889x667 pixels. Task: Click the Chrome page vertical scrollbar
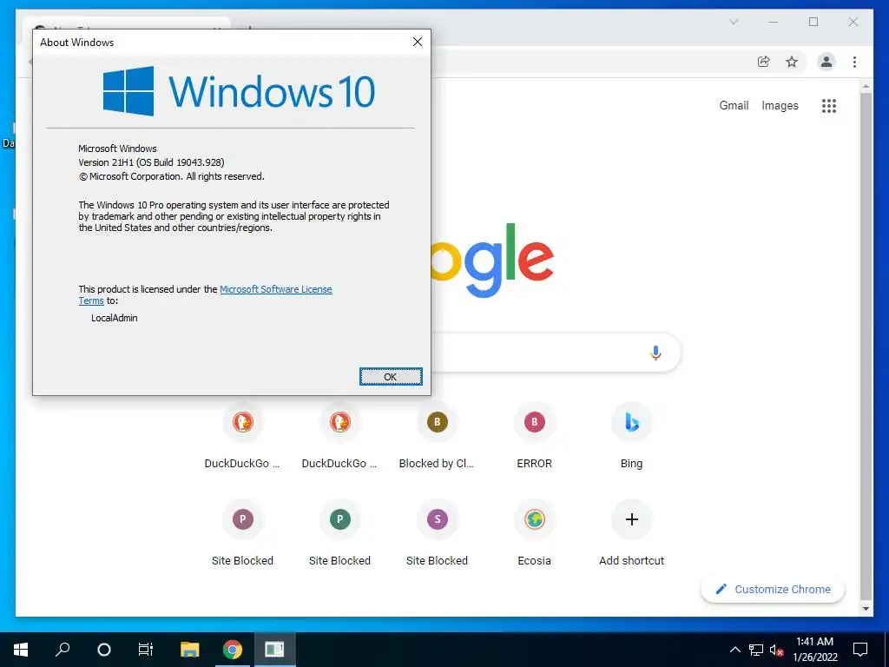866,346
